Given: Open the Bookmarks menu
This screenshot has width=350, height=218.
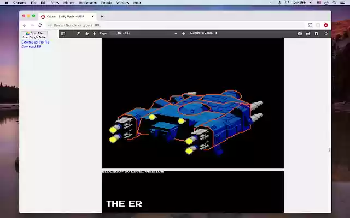Looking at the screenshot, I should tap(87, 3).
